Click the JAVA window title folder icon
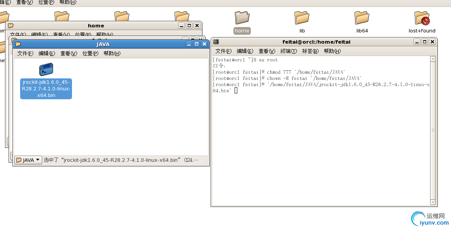Image resolution: width=451 pixels, height=229 pixels. (x=18, y=44)
